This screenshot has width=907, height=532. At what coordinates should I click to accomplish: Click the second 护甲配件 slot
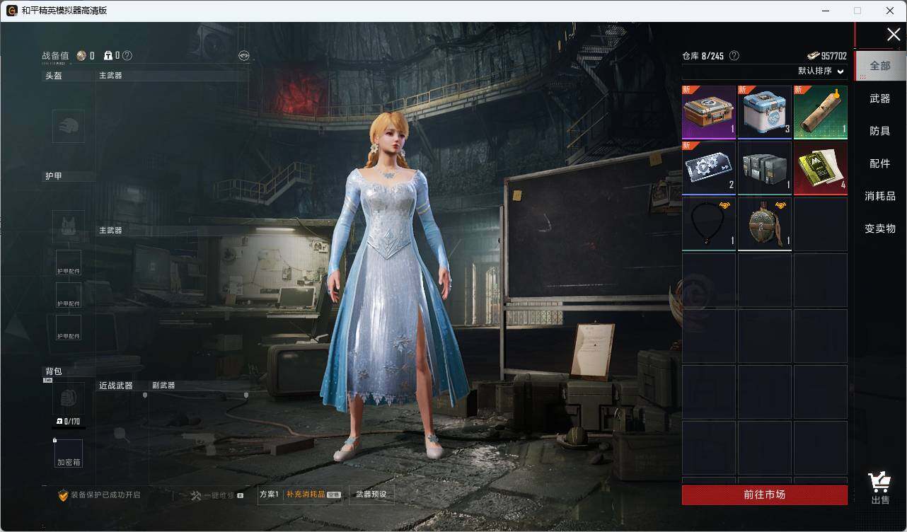pos(69,295)
